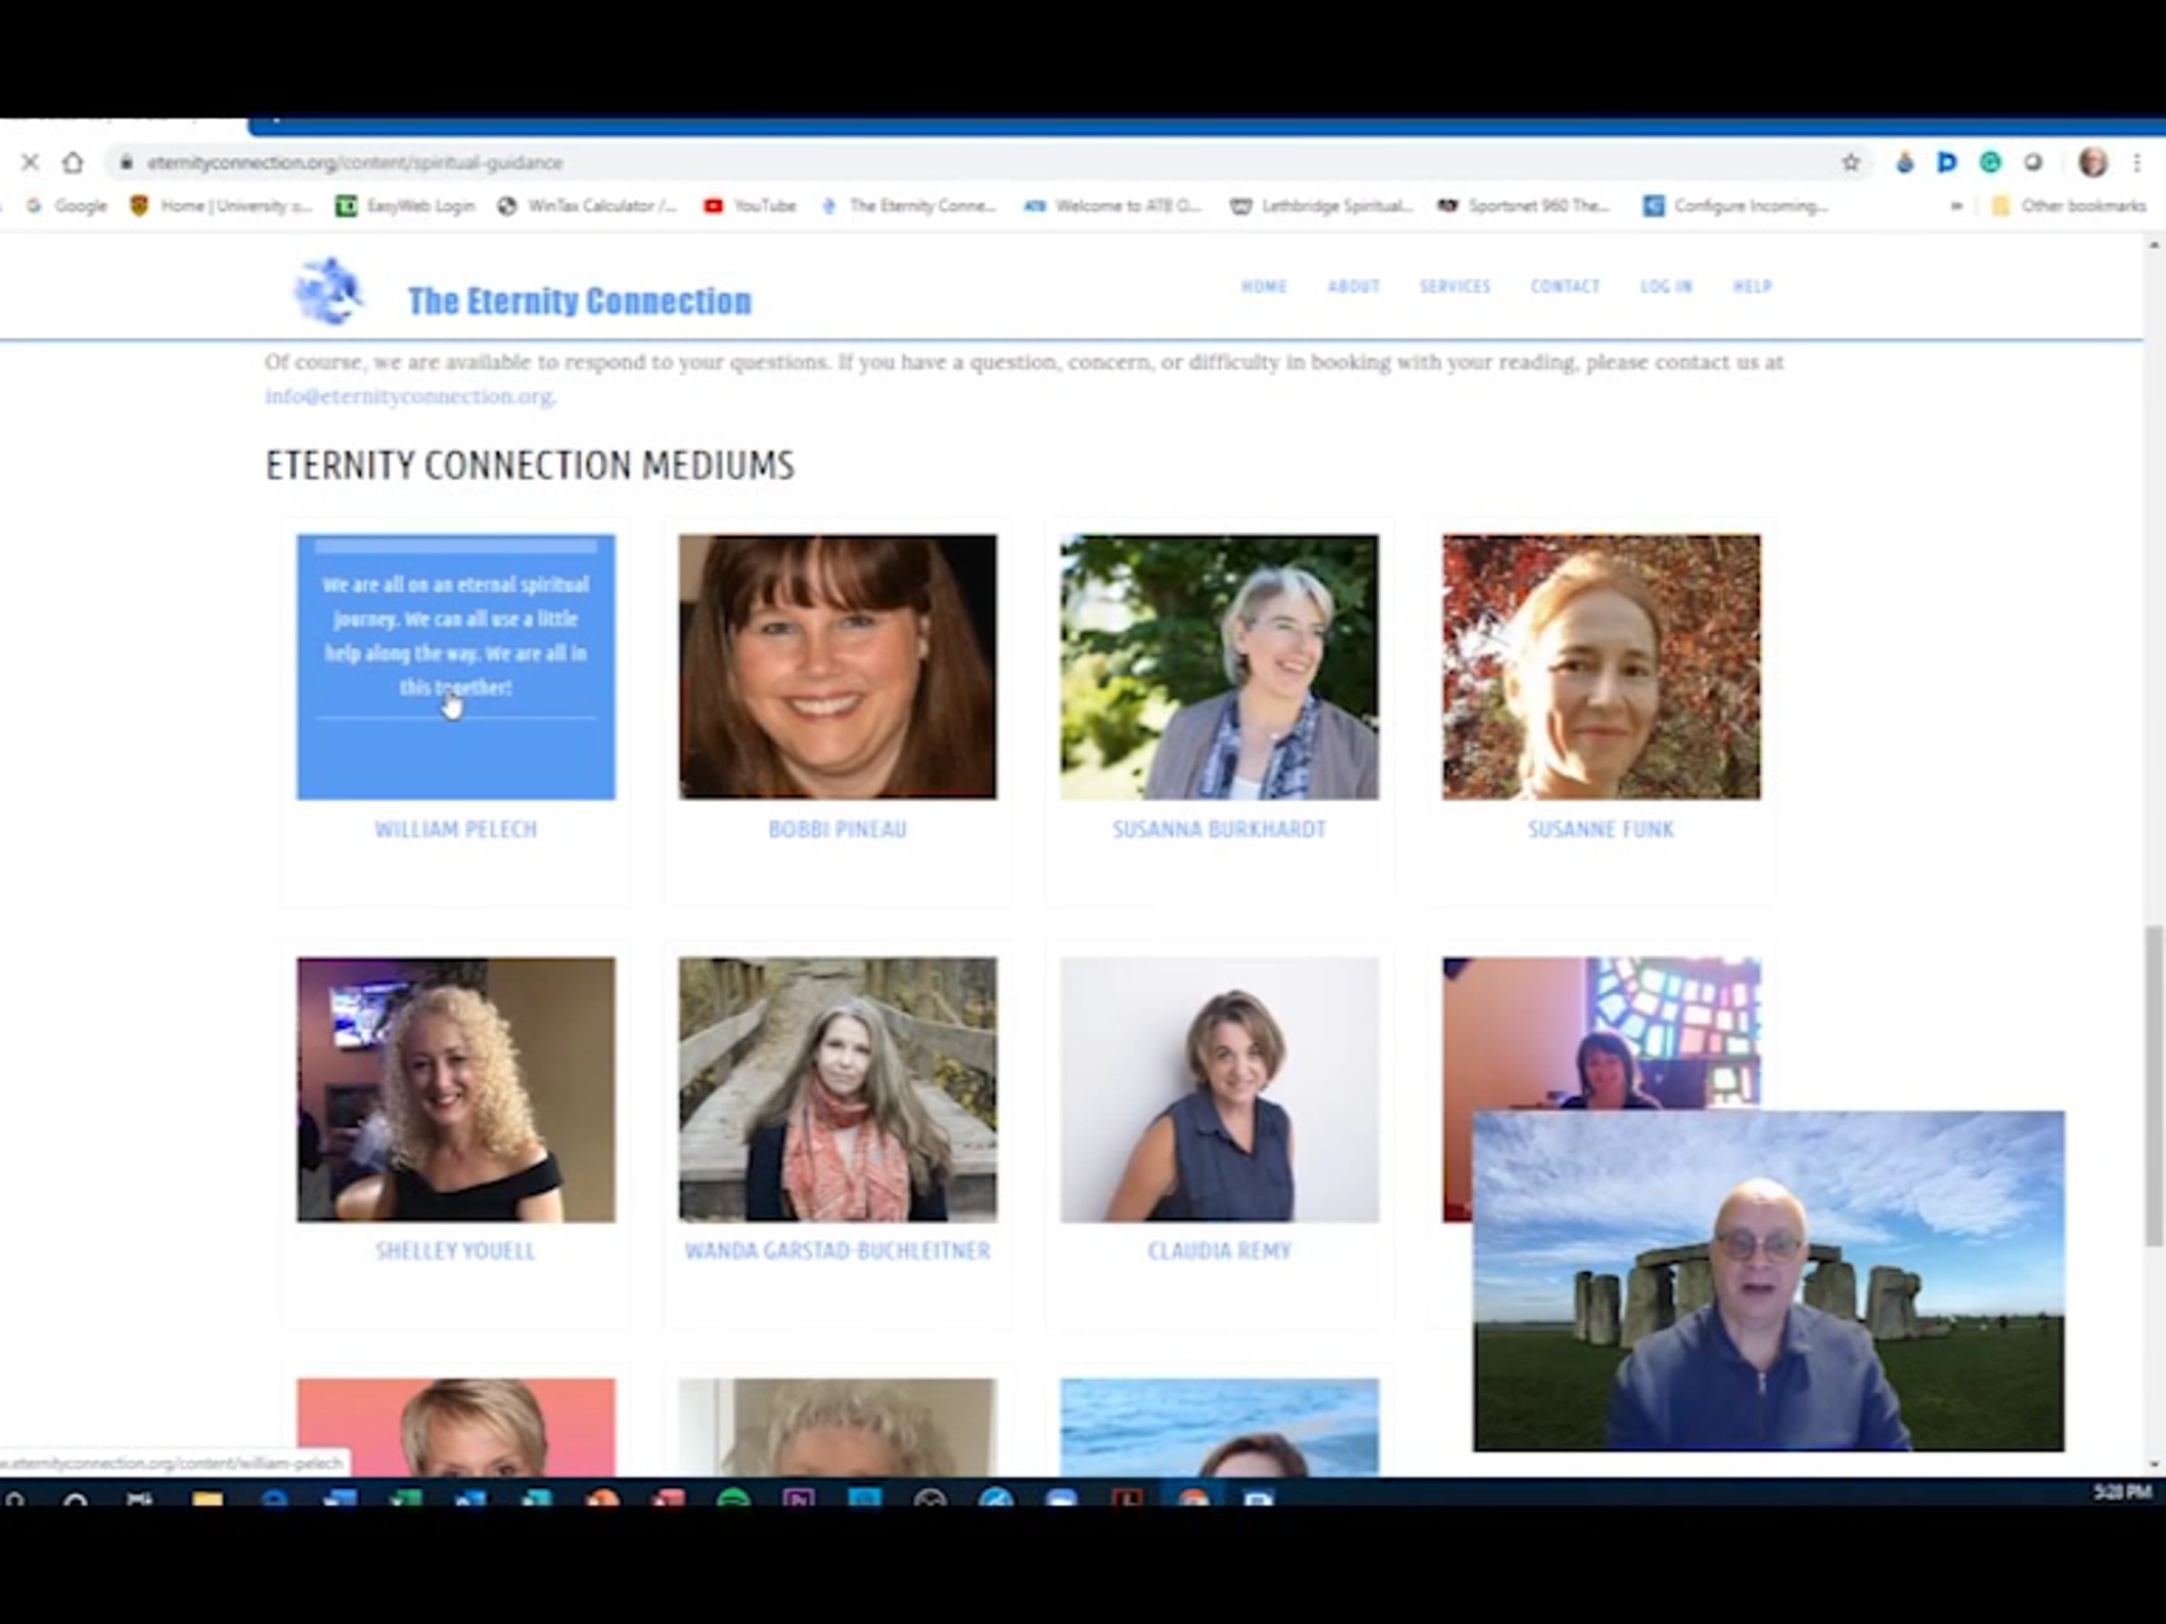
Task: Click the ETERNITY CONNECTION MEDIUMS heading
Action: click(x=530, y=465)
